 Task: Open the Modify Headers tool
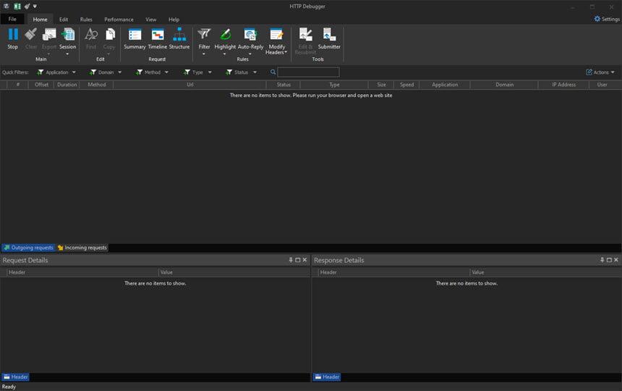point(276,41)
